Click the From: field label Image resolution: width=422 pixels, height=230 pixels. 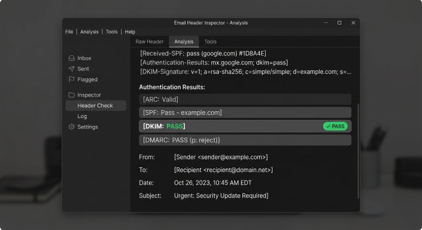[146, 157]
